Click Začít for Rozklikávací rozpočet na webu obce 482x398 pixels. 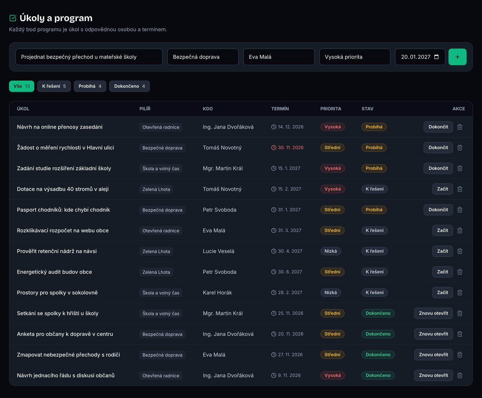[x=443, y=230]
